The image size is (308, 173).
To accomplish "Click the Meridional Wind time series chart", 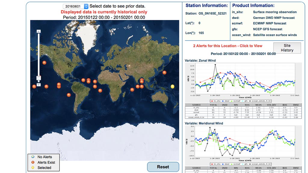I will tap(243, 146).
